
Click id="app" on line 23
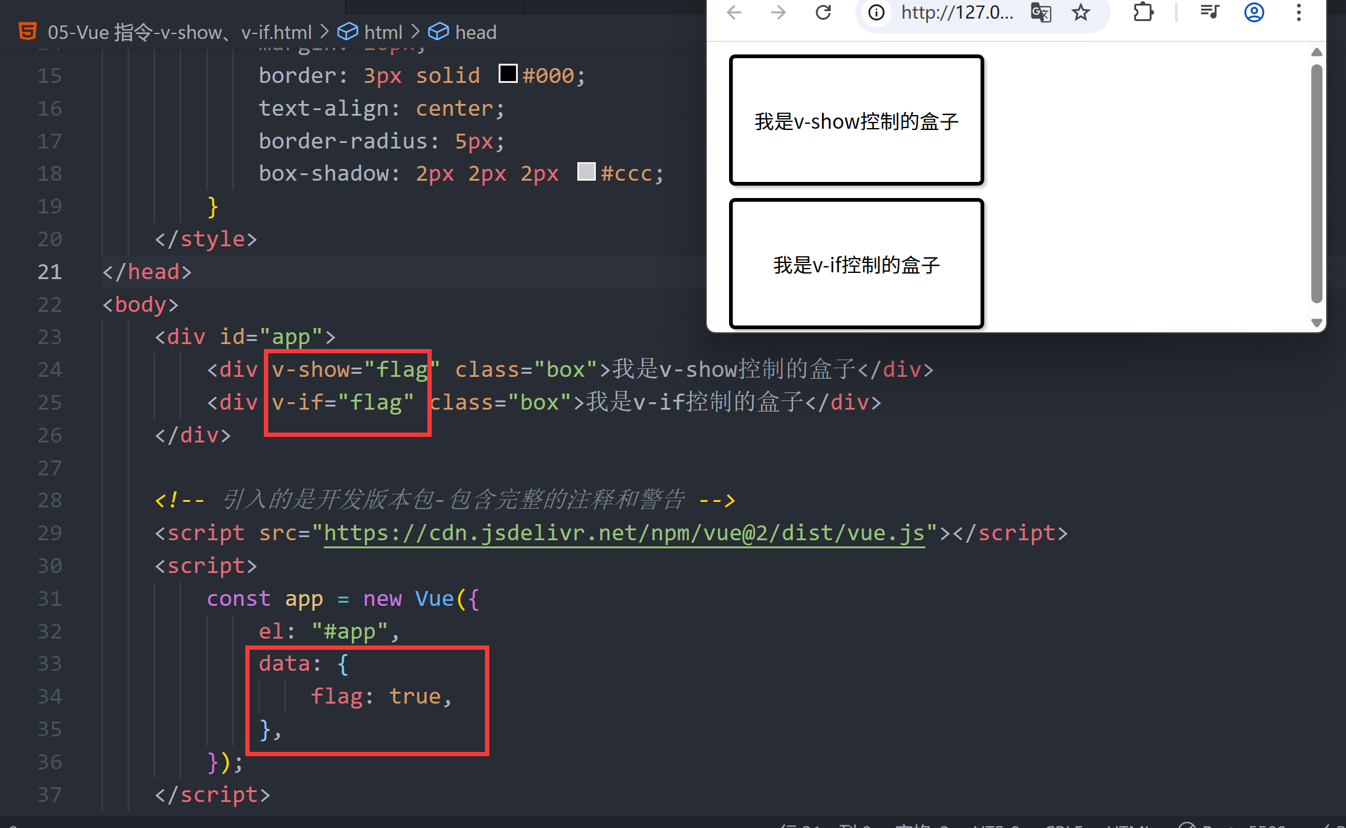[x=271, y=337]
